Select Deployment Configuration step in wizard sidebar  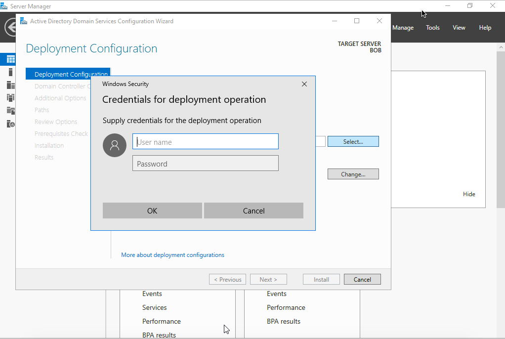point(68,74)
